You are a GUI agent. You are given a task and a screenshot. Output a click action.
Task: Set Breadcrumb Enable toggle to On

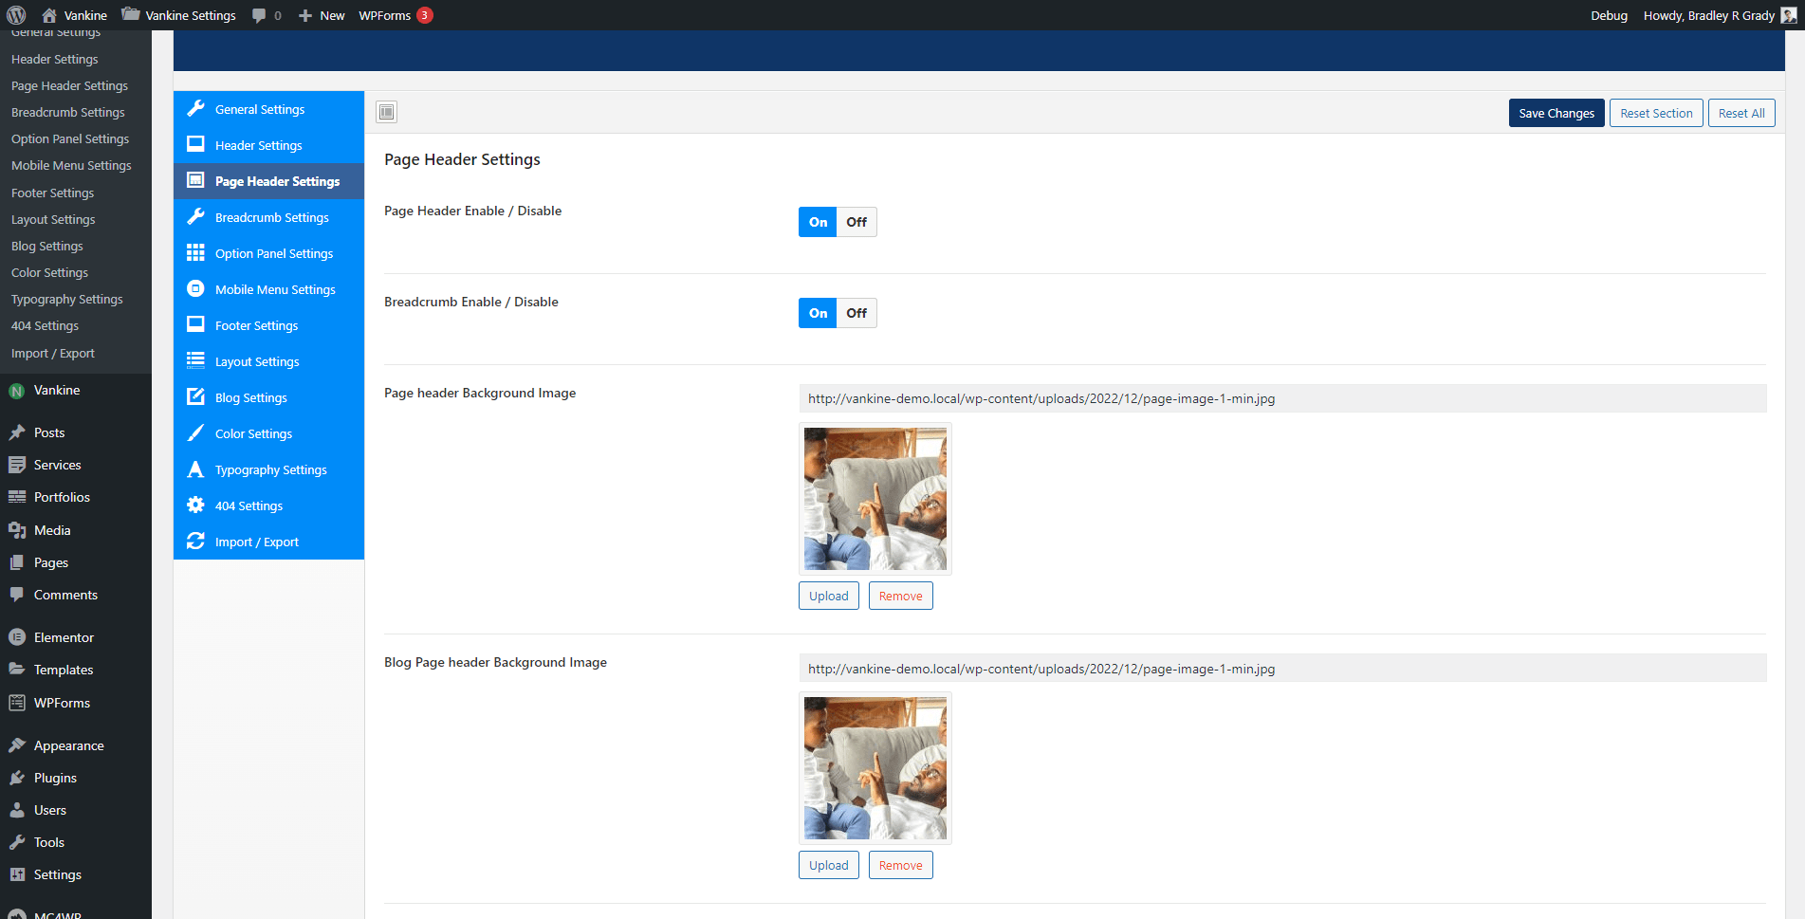pyautogui.click(x=818, y=313)
